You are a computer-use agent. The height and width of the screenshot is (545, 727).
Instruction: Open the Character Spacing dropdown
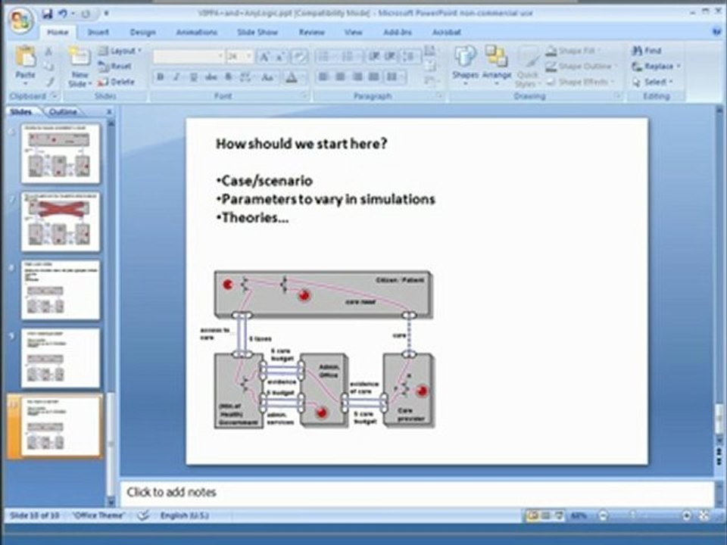click(247, 77)
